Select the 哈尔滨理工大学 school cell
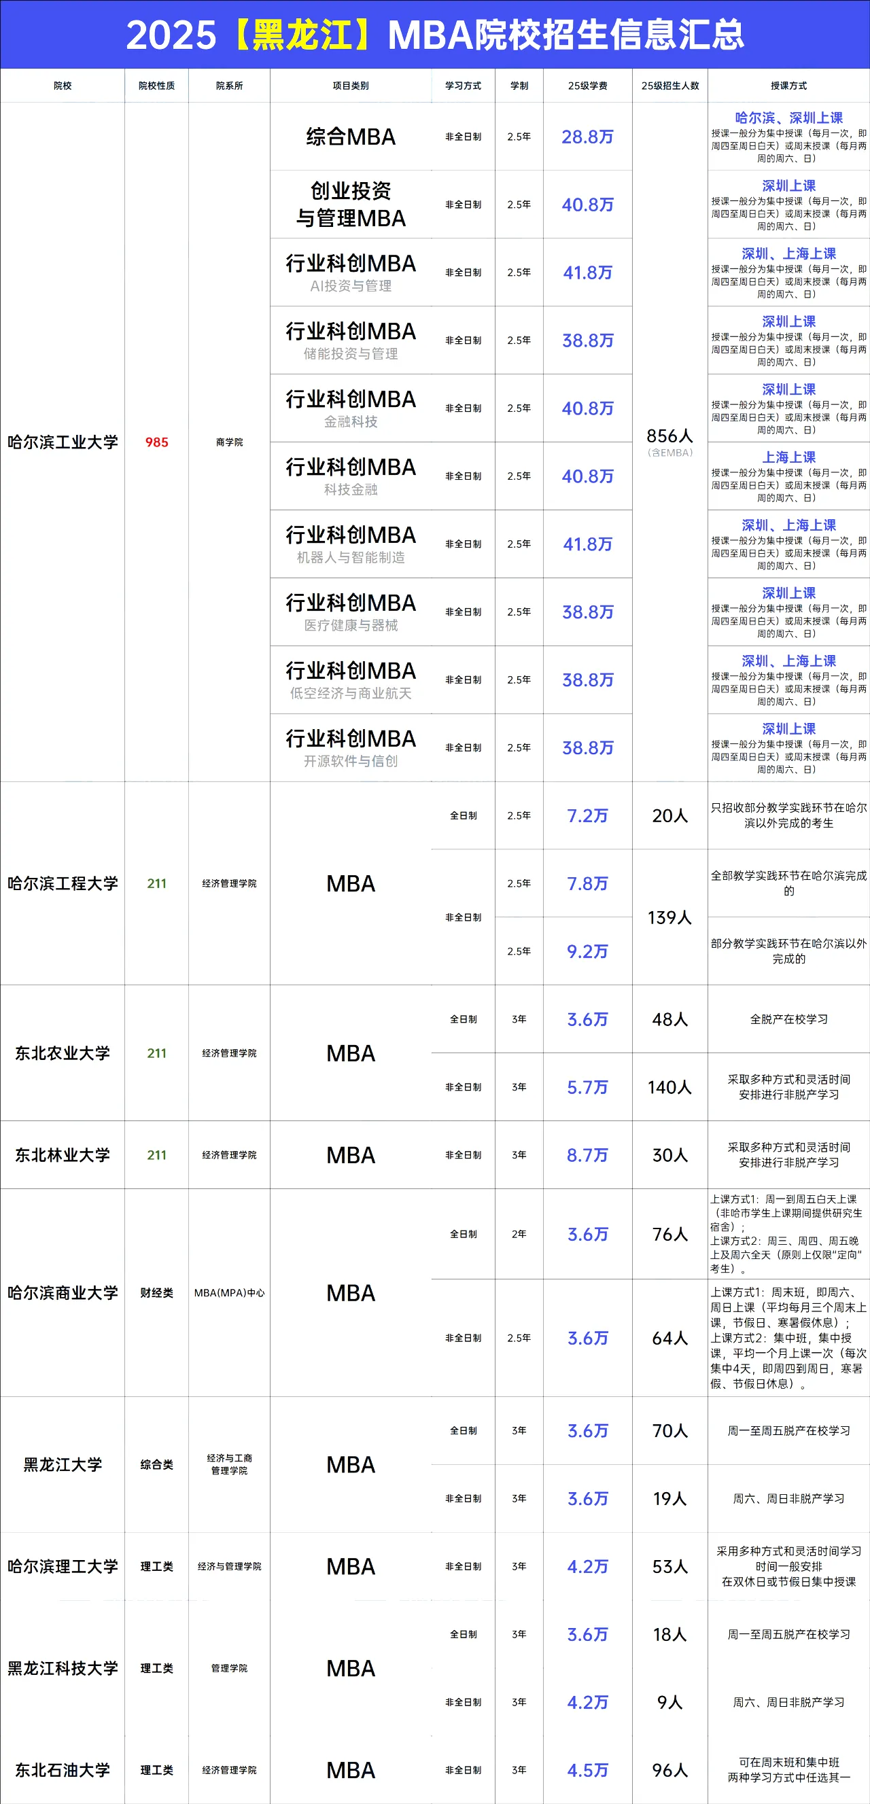 (x=63, y=1567)
